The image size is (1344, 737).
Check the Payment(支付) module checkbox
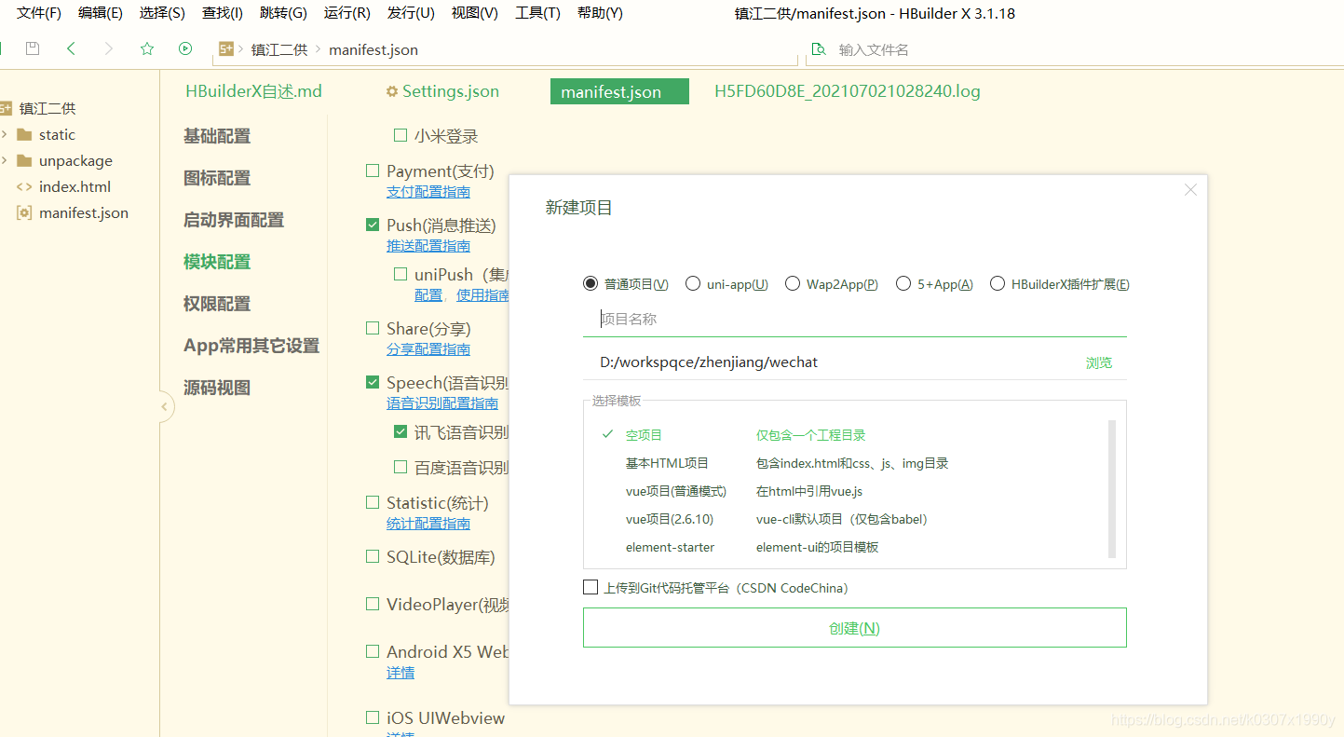pyautogui.click(x=372, y=170)
